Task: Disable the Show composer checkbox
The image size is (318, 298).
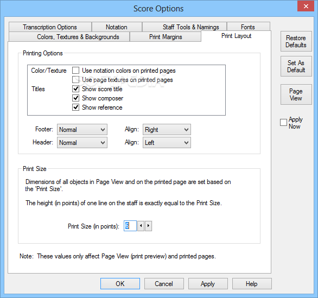Action: pos(75,98)
